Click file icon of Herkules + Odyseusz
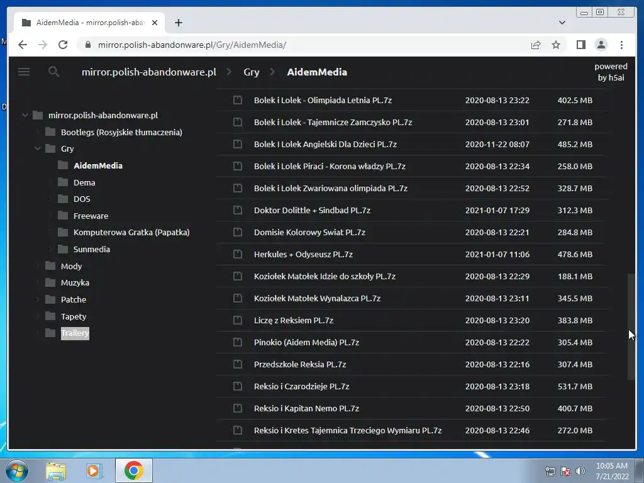Image resolution: width=644 pixels, height=483 pixels. tap(237, 254)
